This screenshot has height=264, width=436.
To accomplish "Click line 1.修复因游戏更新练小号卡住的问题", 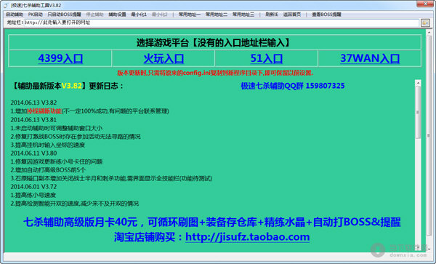I will tap(57, 161).
